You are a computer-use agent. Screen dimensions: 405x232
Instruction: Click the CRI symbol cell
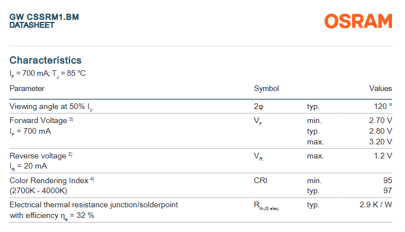pyautogui.click(x=260, y=180)
